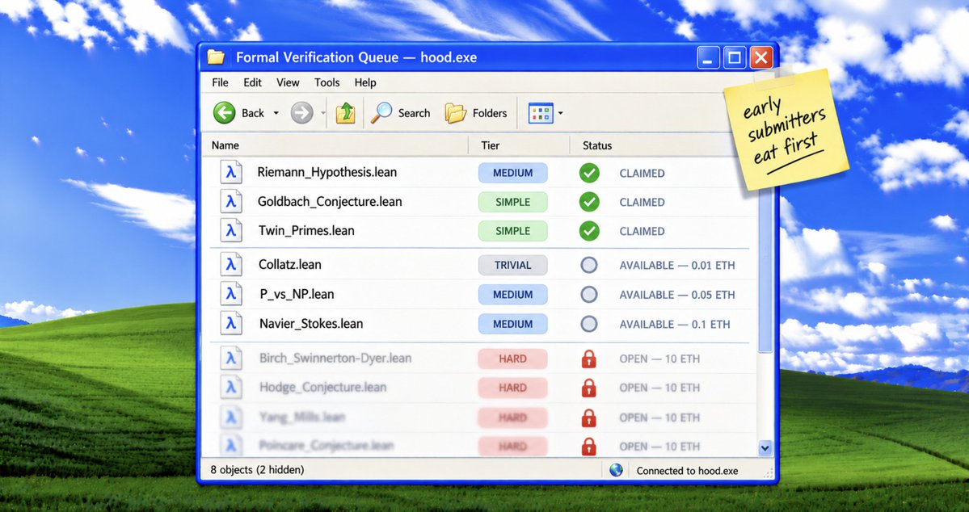969x512 pixels.
Task: Click the TRIVIAL tier badge for Collatz.lean
Action: [x=513, y=265]
